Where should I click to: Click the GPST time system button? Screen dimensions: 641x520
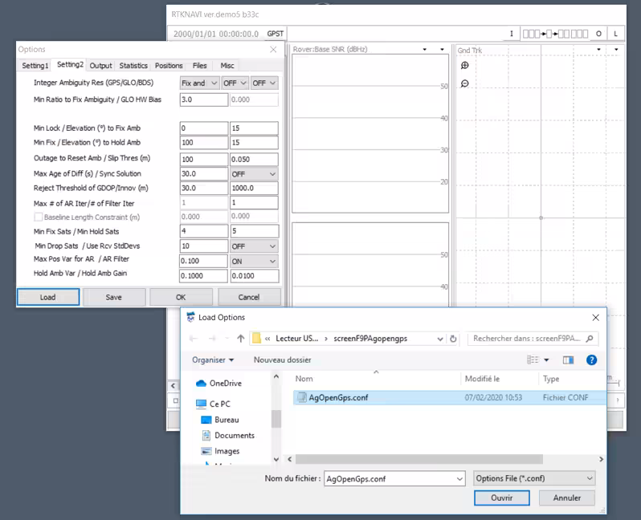point(276,34)
